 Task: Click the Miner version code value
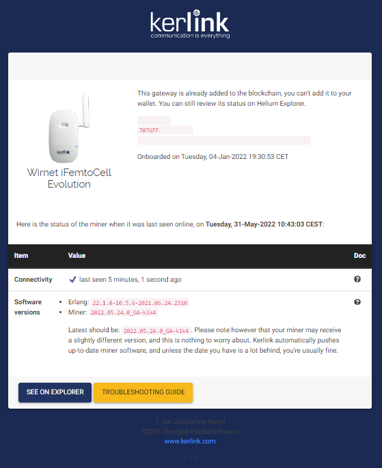tap(124, 312)
